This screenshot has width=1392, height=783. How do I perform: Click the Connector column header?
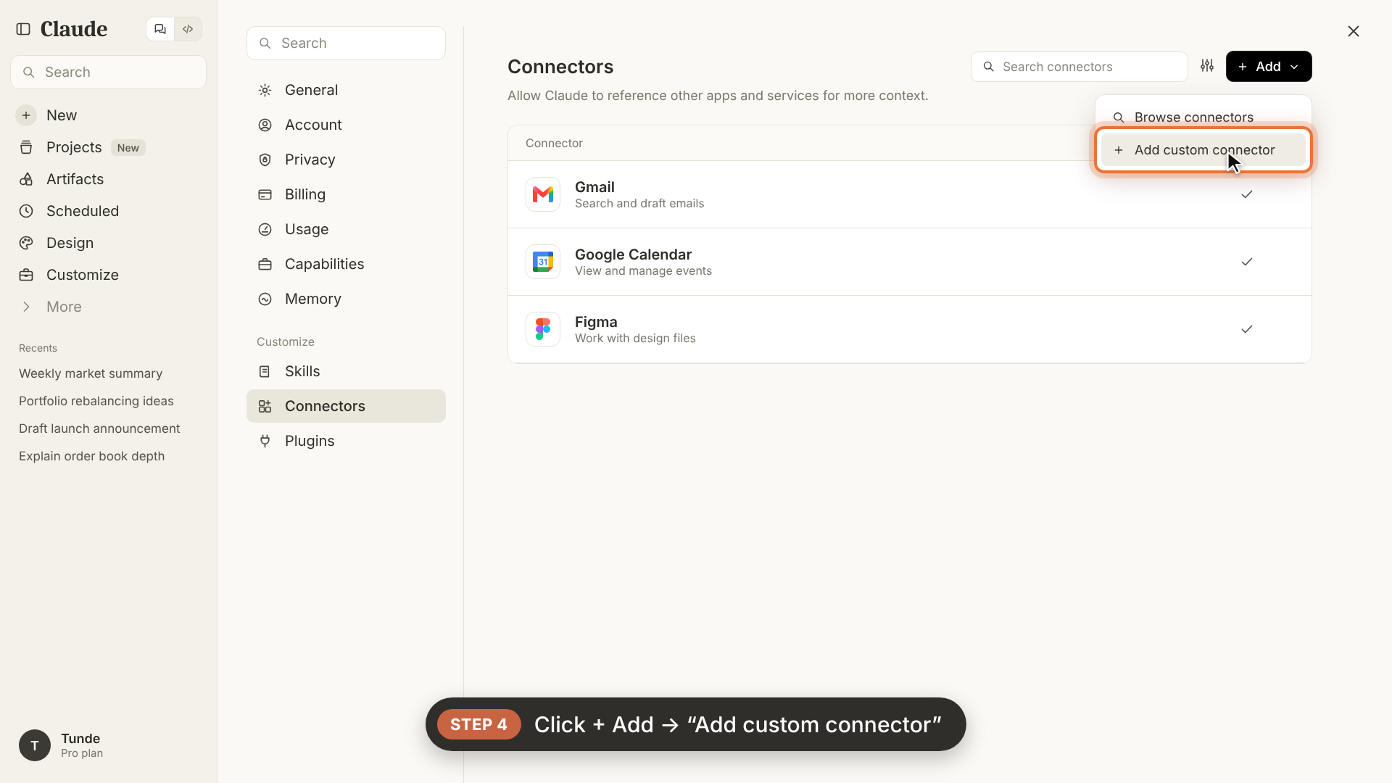554,143
